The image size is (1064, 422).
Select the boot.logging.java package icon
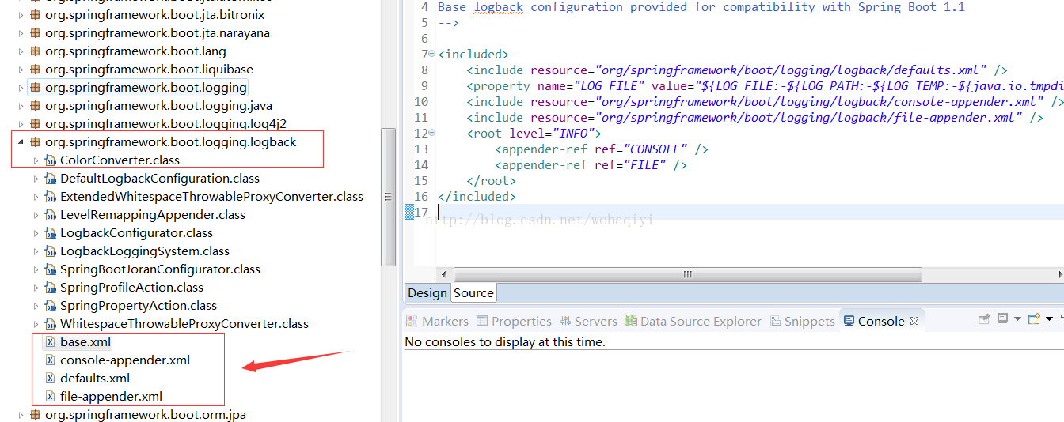[x=35, y=106]
